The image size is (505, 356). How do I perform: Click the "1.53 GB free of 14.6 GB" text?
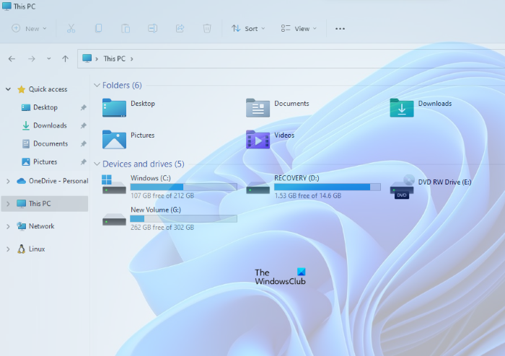[307, 195]
